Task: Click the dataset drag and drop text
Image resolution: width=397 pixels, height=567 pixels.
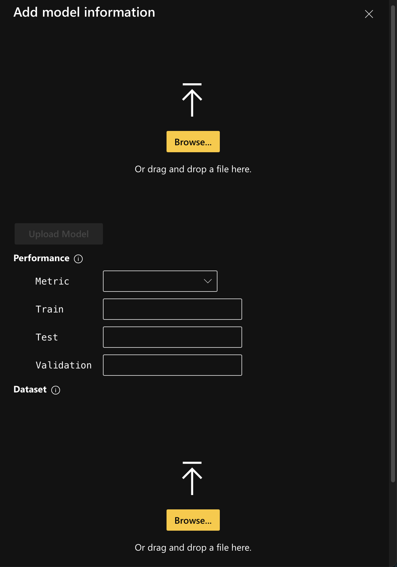Action: tap(193, 548)
